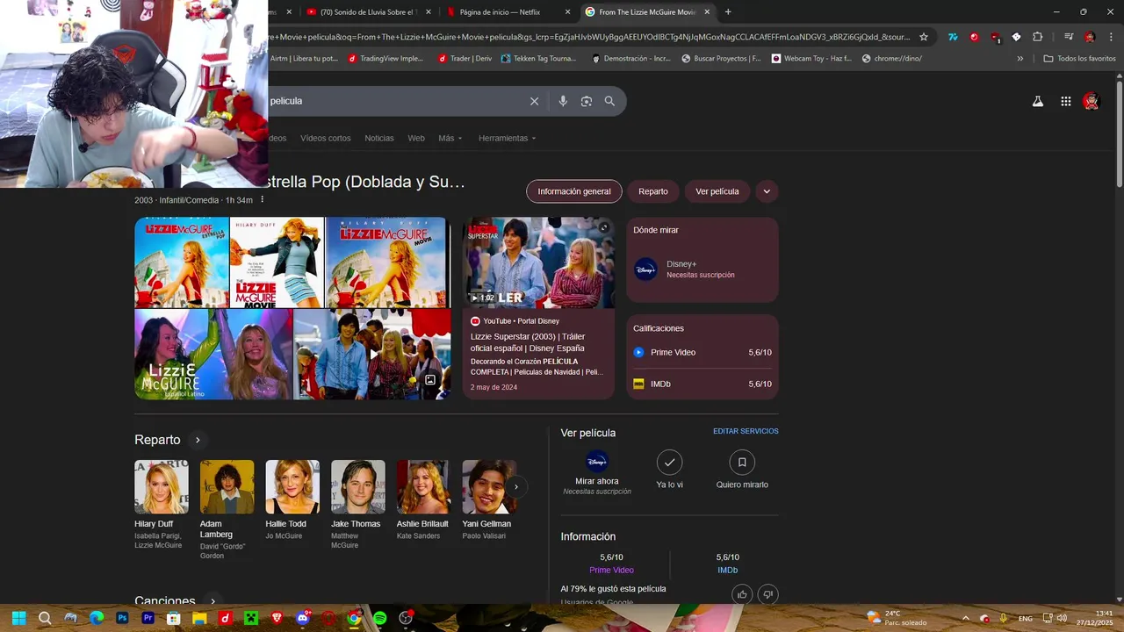Image resolution: width=1124 pixels, height=632 pixels.
Task: Open Premiere Pro from the taskbar
Action: 148,618
